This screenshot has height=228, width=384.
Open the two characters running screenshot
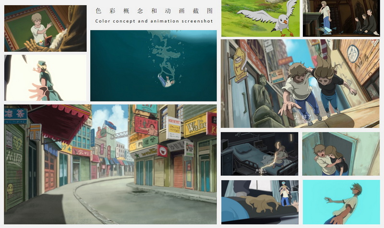coord(300,83)
